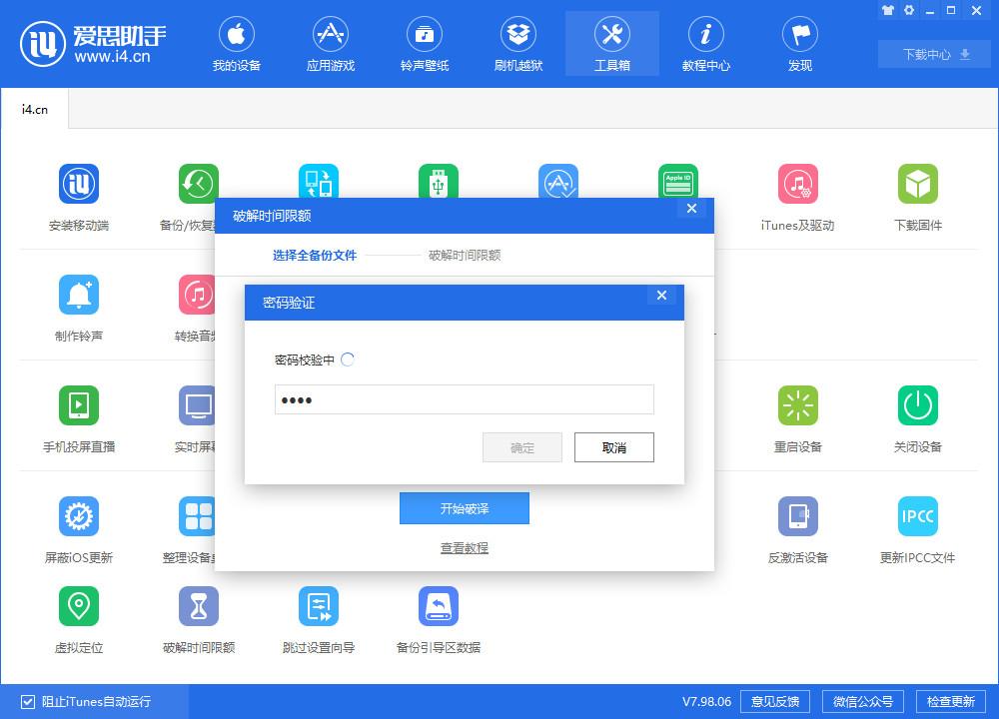999x719 pixels.
Task: Open 反激活设备 deactivate tool
Action: 797,530
